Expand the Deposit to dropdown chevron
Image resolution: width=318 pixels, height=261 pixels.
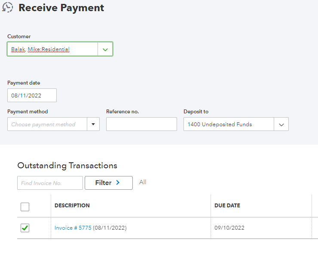[281, 124]
